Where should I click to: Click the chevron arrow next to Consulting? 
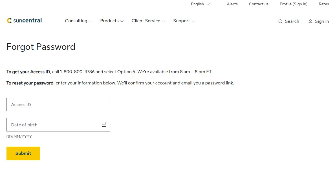91,21
